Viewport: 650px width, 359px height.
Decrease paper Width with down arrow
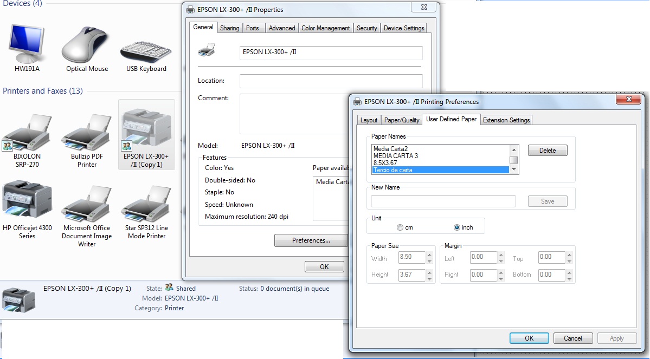pyautogui.click(x=429, y=261)
